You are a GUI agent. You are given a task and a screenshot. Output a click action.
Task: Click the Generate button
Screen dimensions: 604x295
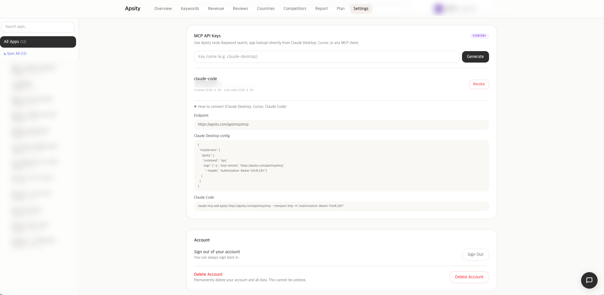[x=475, y=57]
